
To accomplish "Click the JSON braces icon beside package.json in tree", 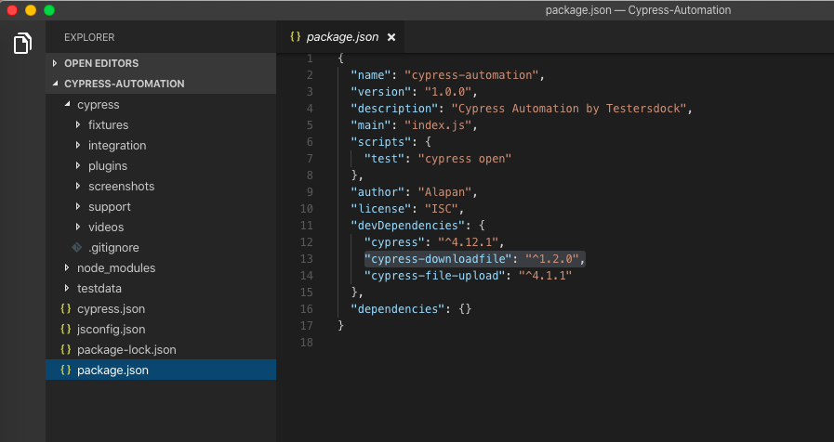I will (66, 370).
